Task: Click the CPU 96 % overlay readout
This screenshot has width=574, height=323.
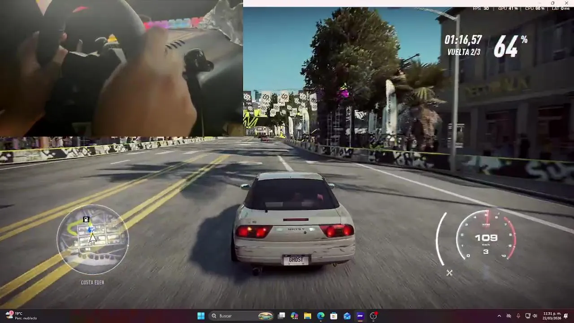Action: click(535, 9)
